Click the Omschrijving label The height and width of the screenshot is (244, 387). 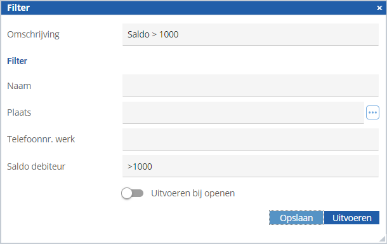(x=34, y=34)
